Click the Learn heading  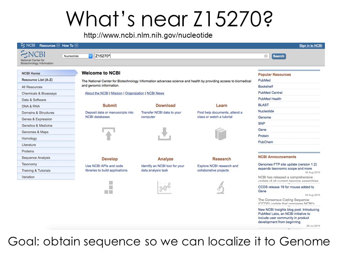[x=222, y=105]
